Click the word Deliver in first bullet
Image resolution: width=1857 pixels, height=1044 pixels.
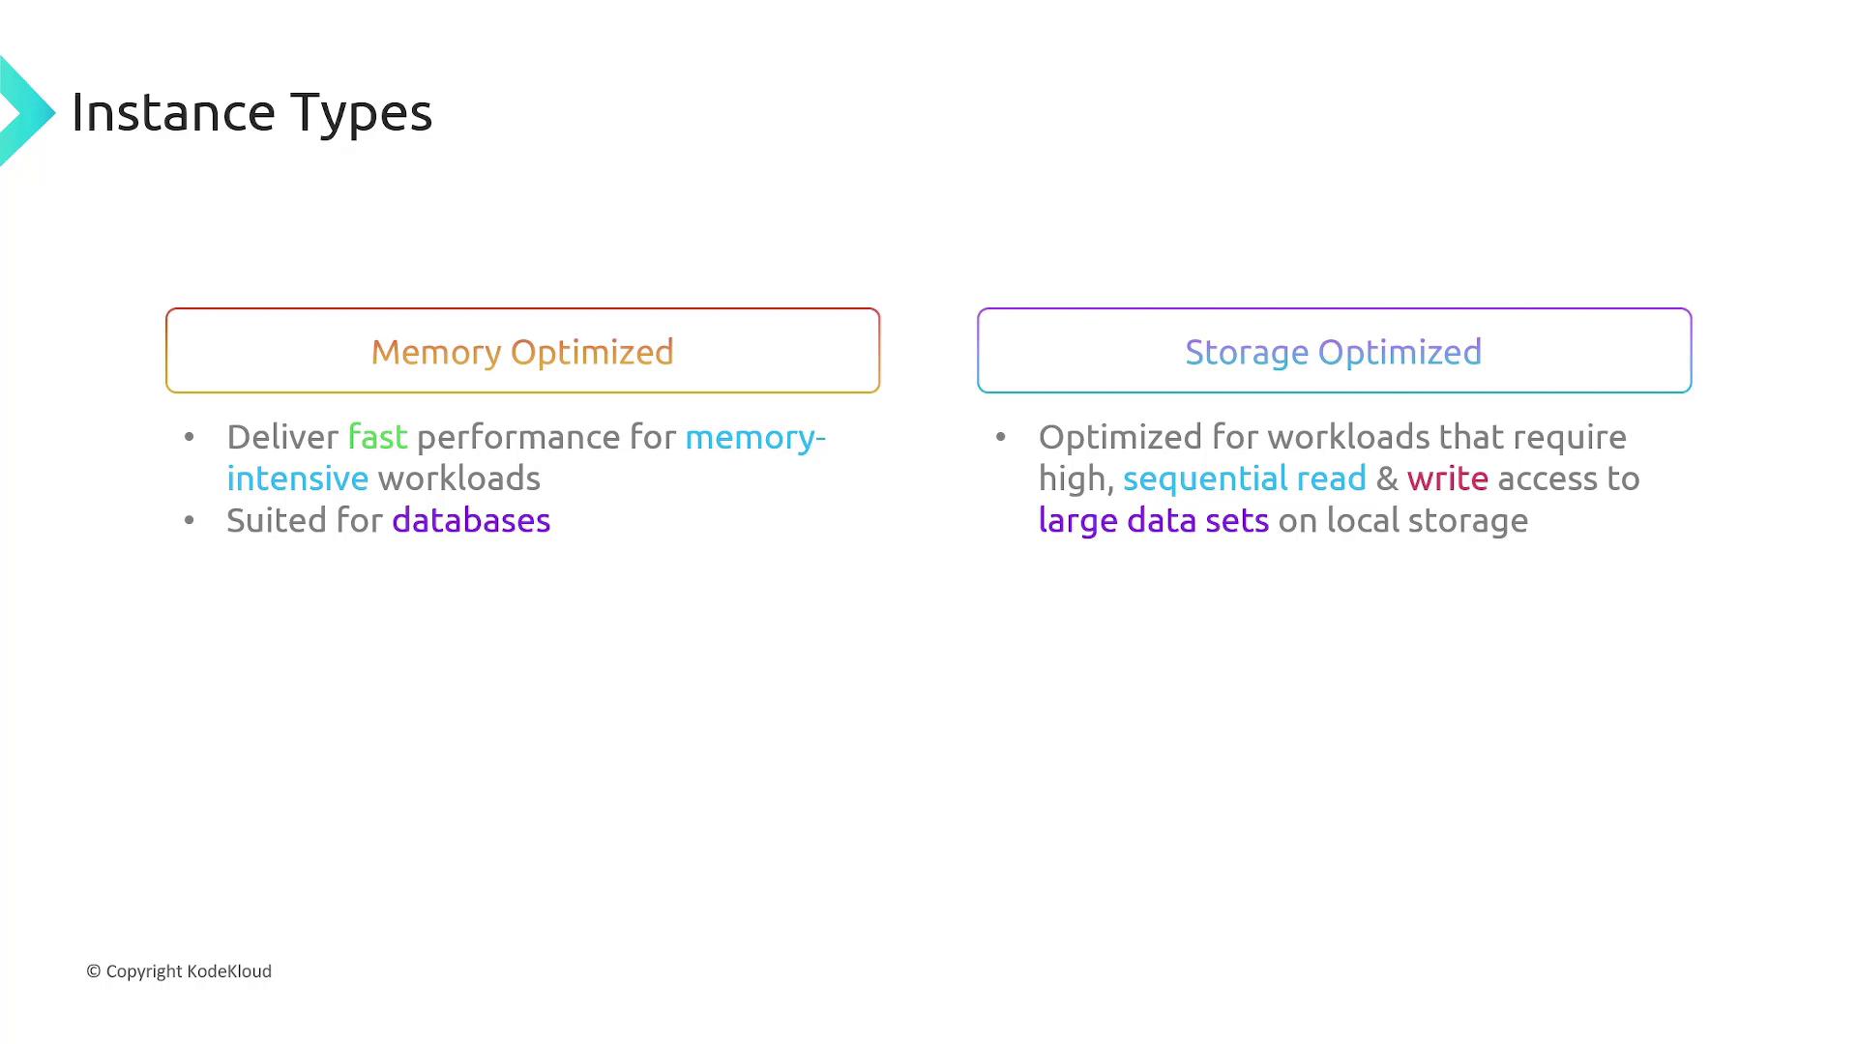click(x=282, y=437)
